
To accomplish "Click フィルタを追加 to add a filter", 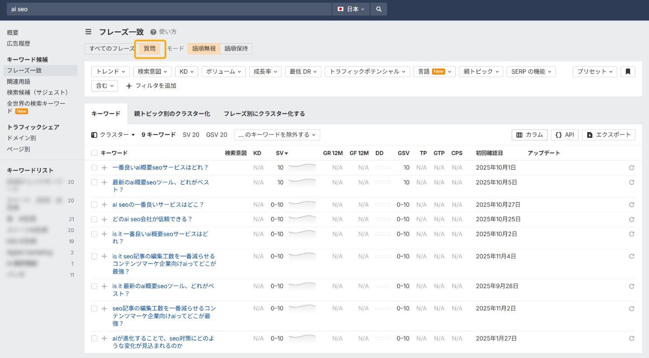I will pyautogui.click(x=151, y=86).
